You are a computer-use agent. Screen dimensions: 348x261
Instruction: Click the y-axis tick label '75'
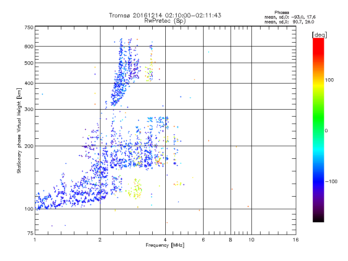(x=30, y=233)
